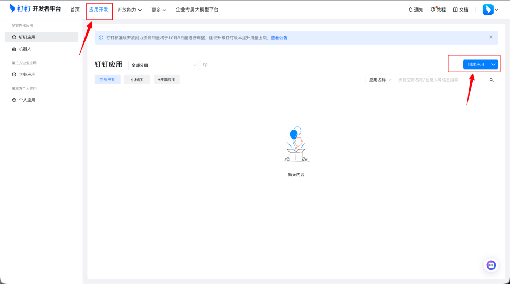Click the DingTalk developer platform logo

tap(35, 8)
